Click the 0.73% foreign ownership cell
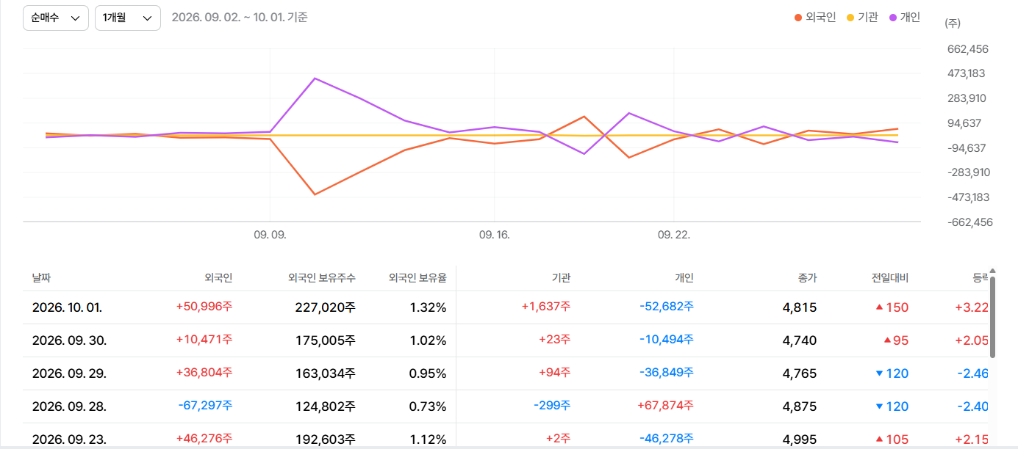The width and height of the screenshot is (1018, 449). [x=428, y=406]
